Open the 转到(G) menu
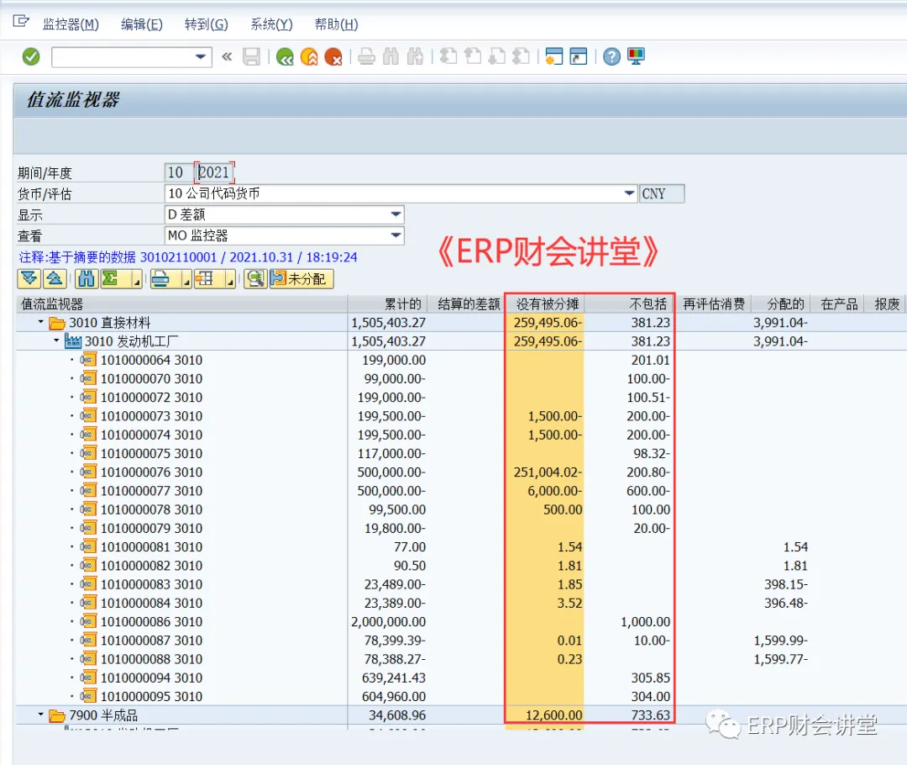Viewport: 907px width, 765px height. [x=207, y=24]
